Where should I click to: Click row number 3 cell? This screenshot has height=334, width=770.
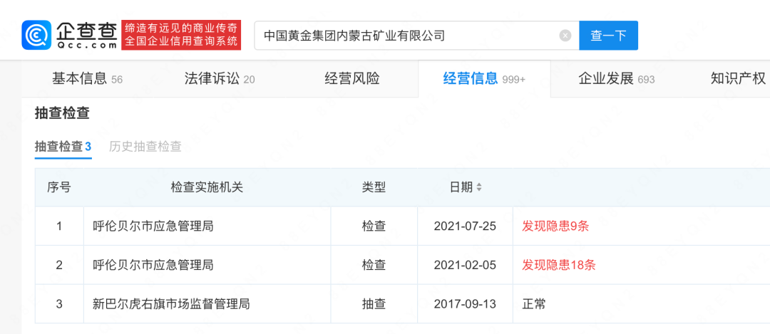59,304
